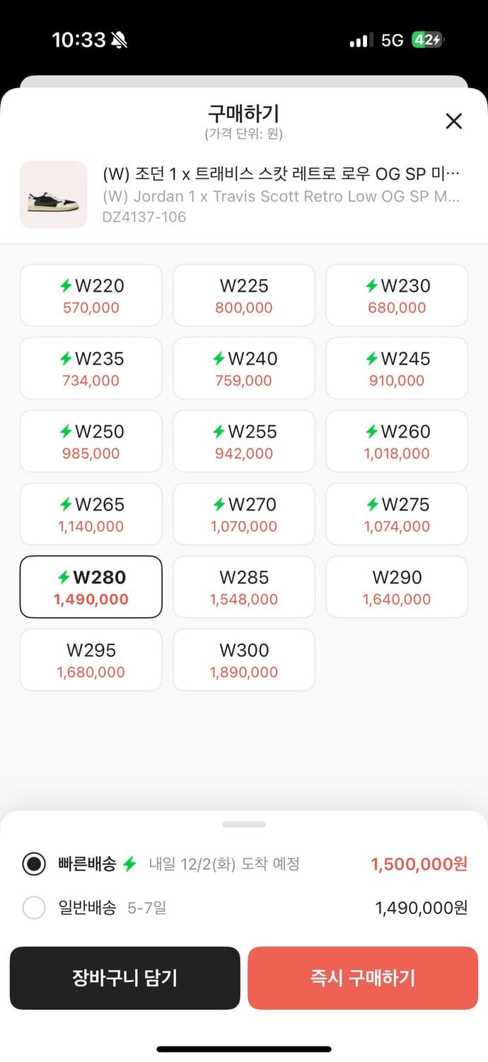488x1062 pixels.
Task: Tap the lightning icon on the W265 tile
Action: (x=66, y=505)
